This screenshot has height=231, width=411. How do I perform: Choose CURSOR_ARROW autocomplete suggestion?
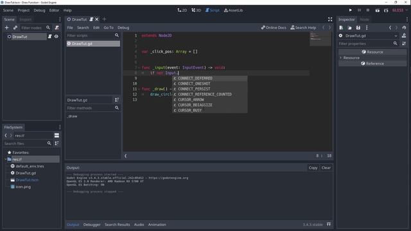click(x=210, y=99)
